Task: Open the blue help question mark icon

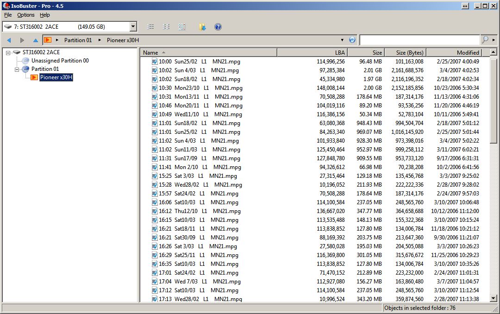Action: [x=218, y=27]
